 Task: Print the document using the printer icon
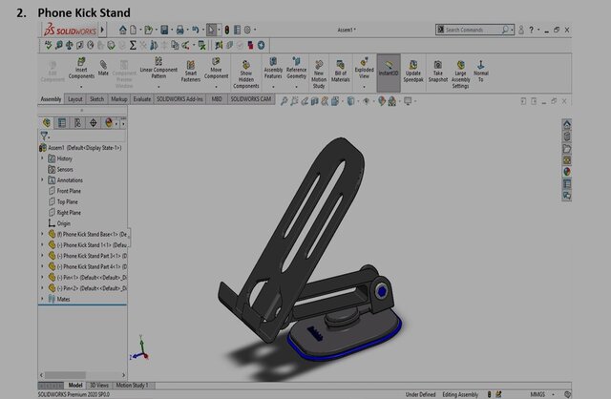tap(179, 30)
